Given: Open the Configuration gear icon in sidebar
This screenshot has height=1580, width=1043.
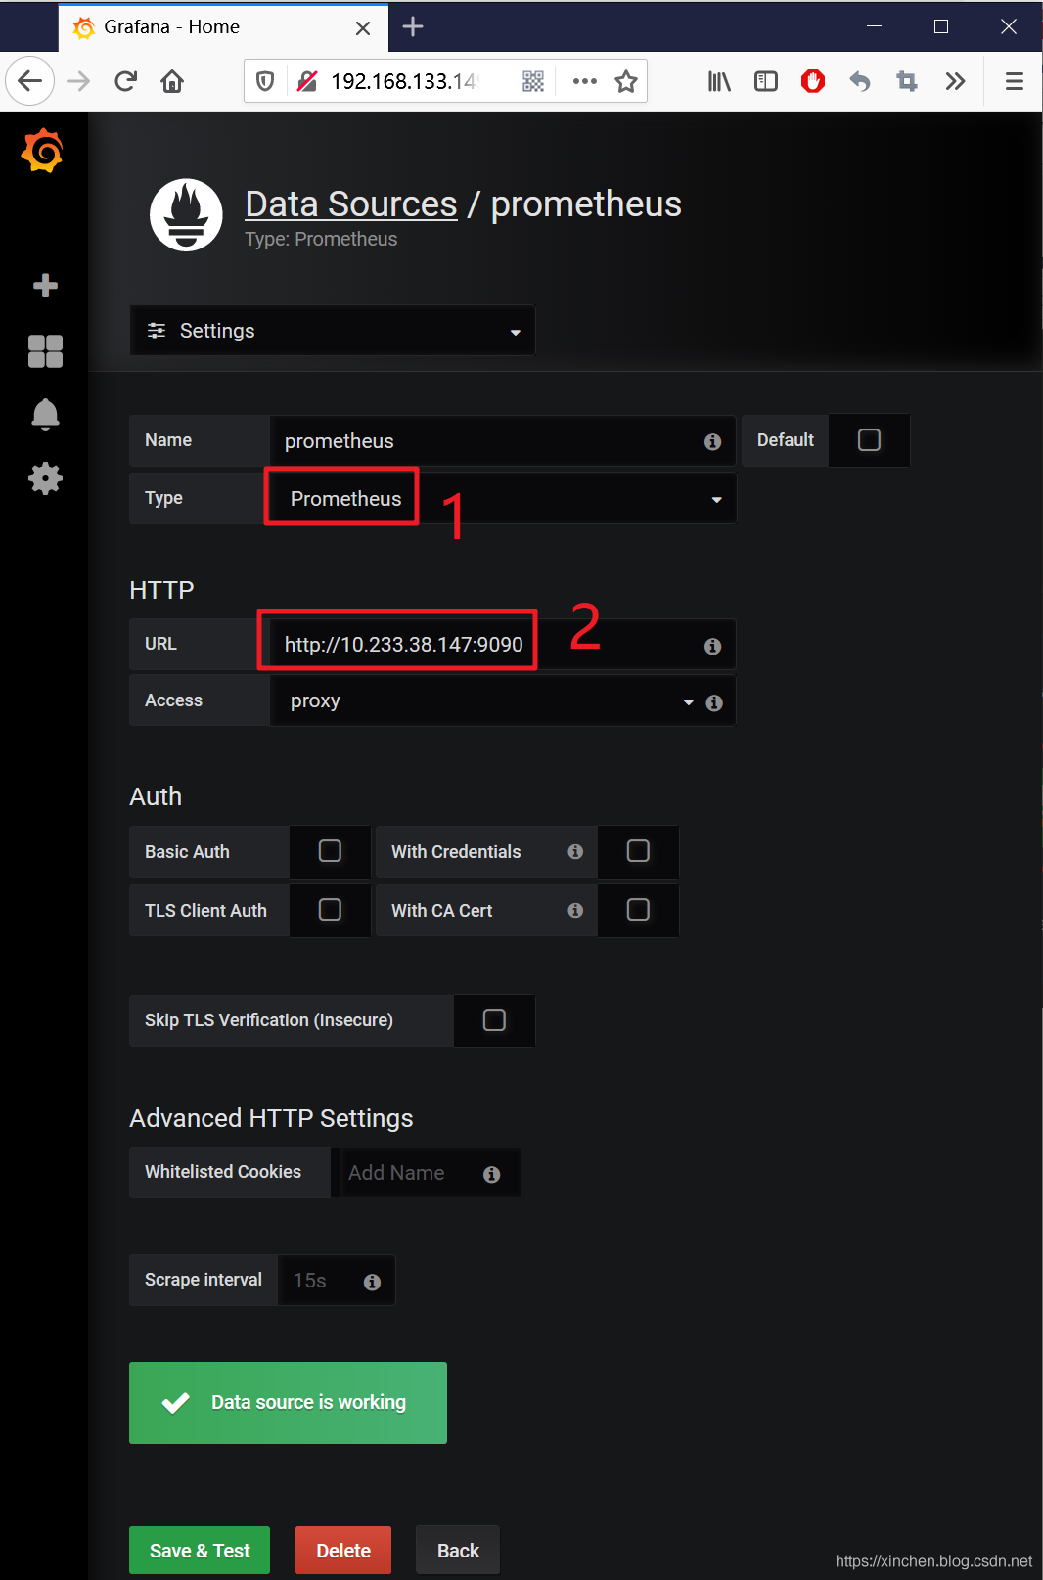Looking at the screenshot, I should click(x=45, y=478).
